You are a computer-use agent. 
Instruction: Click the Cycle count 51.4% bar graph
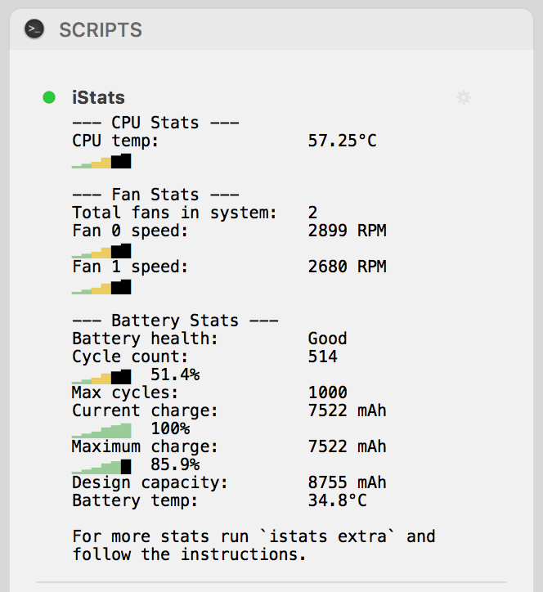pyautogui.click(x=101, y=377)
